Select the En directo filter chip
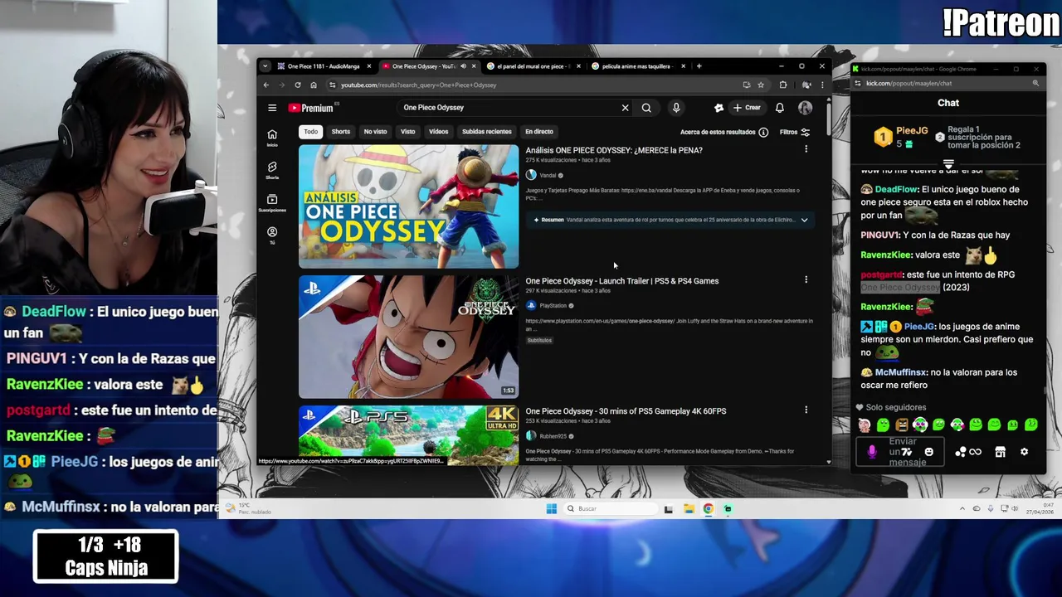The image size is (1062, 597). click(539, 132)
